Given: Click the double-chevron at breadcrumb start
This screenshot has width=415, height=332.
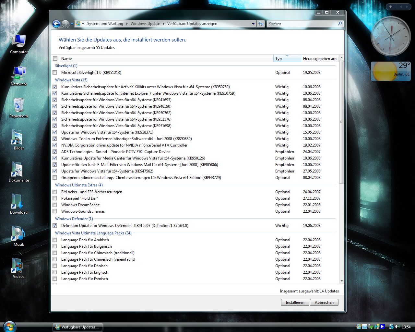Looking at the screenshot, I should [84, 24].
